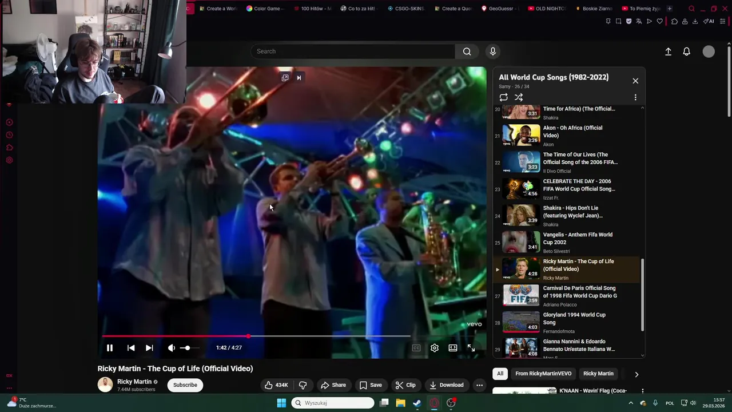Like the video with 434K likes
732x412 pixels.
pos(276,385)
